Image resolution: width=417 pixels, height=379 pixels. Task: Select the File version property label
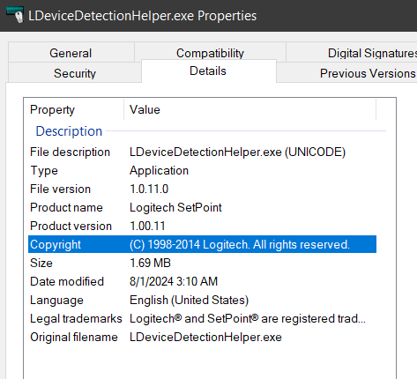coord(61,189)
